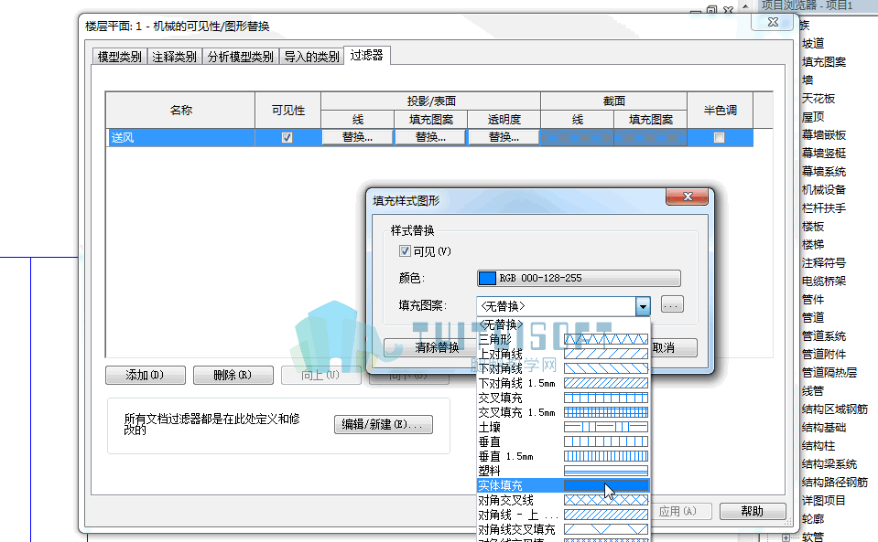
Task: Select 交叉填充 1.5mm pattern option
Action: click(563, 412)
